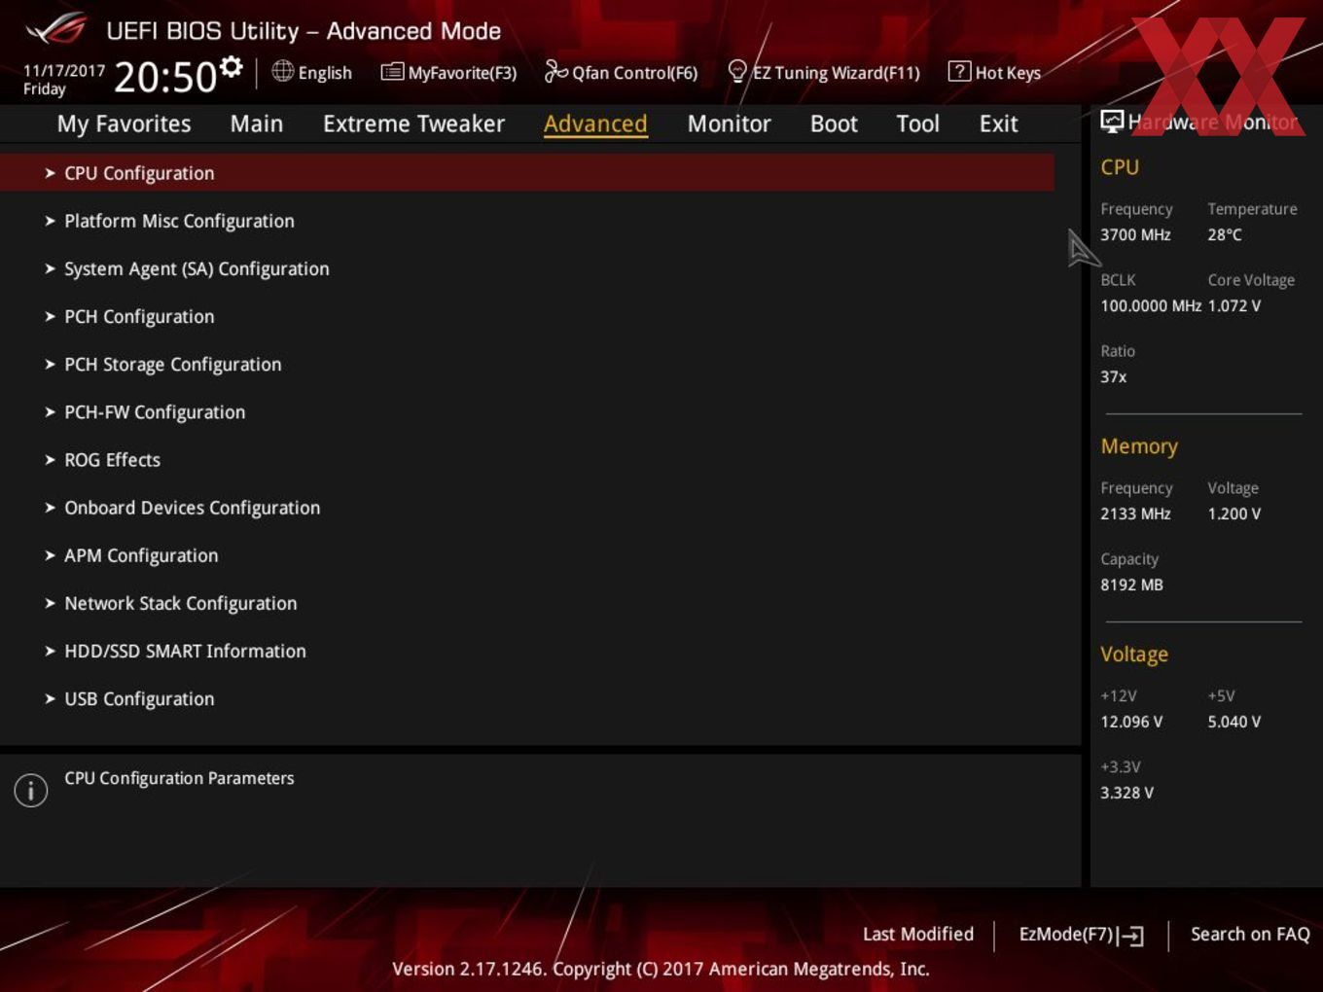Launch Qfan Control(F6) label

pyautogui.click(x=634, y=72)
